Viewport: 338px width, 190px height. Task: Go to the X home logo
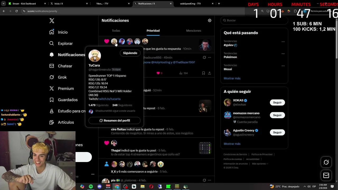52,21
